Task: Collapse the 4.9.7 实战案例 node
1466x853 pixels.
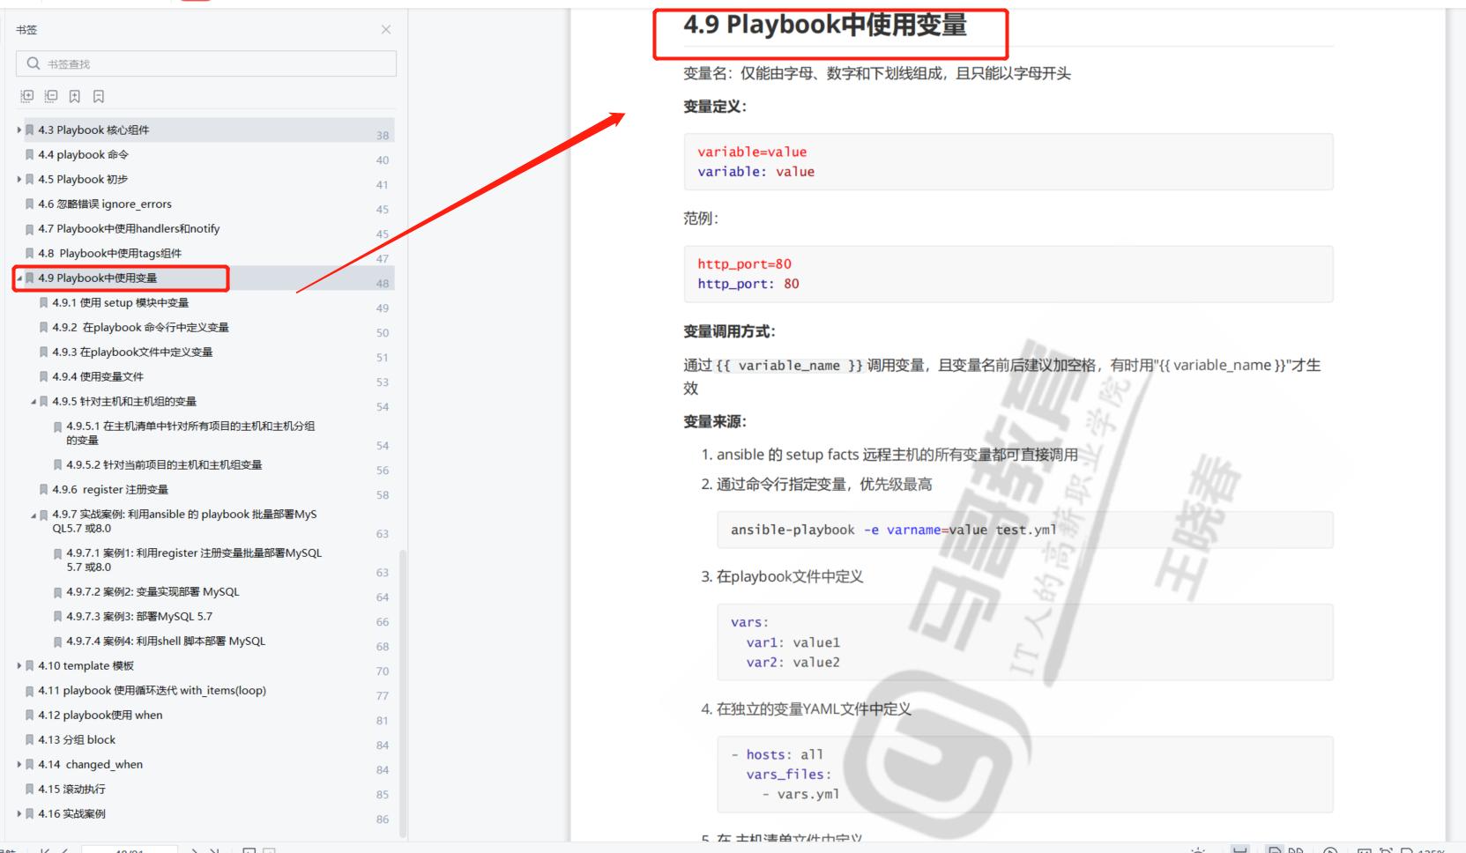Action: coord(33,516)
